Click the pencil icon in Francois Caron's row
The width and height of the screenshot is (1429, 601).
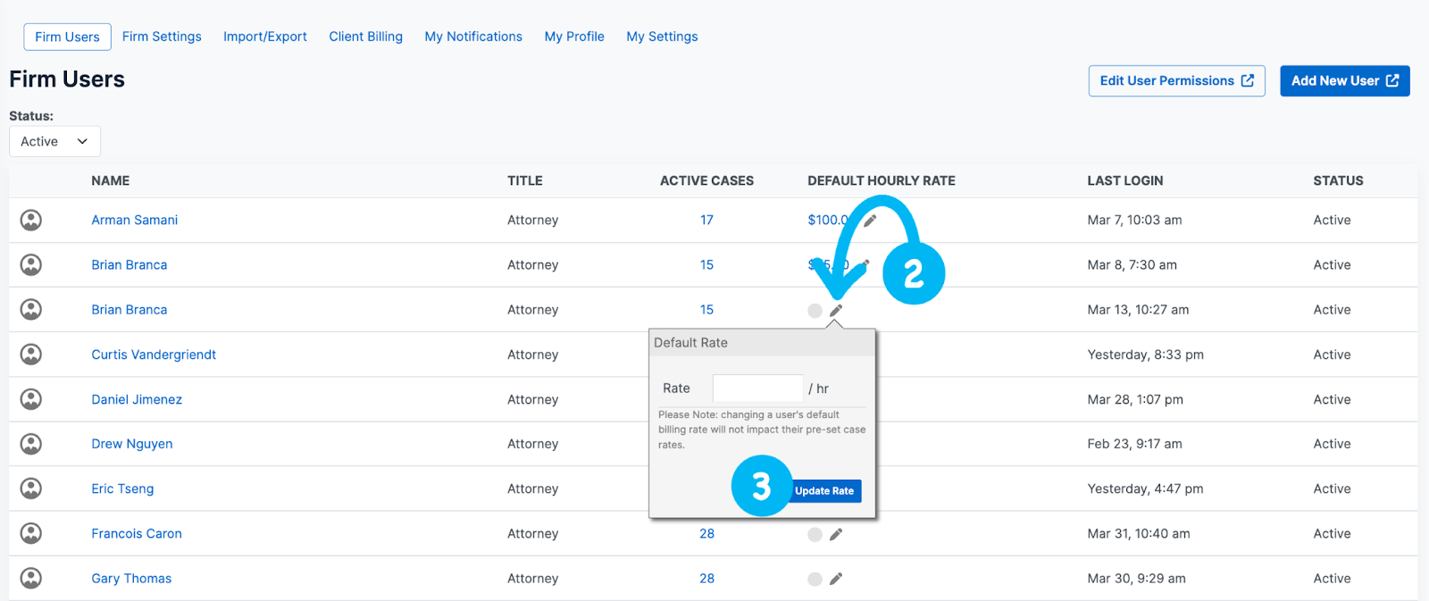coord(836,534)
